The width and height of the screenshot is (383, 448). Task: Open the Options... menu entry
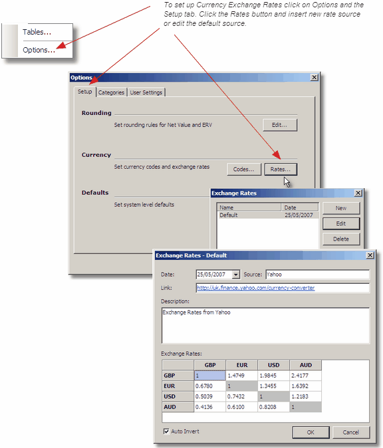39,50
